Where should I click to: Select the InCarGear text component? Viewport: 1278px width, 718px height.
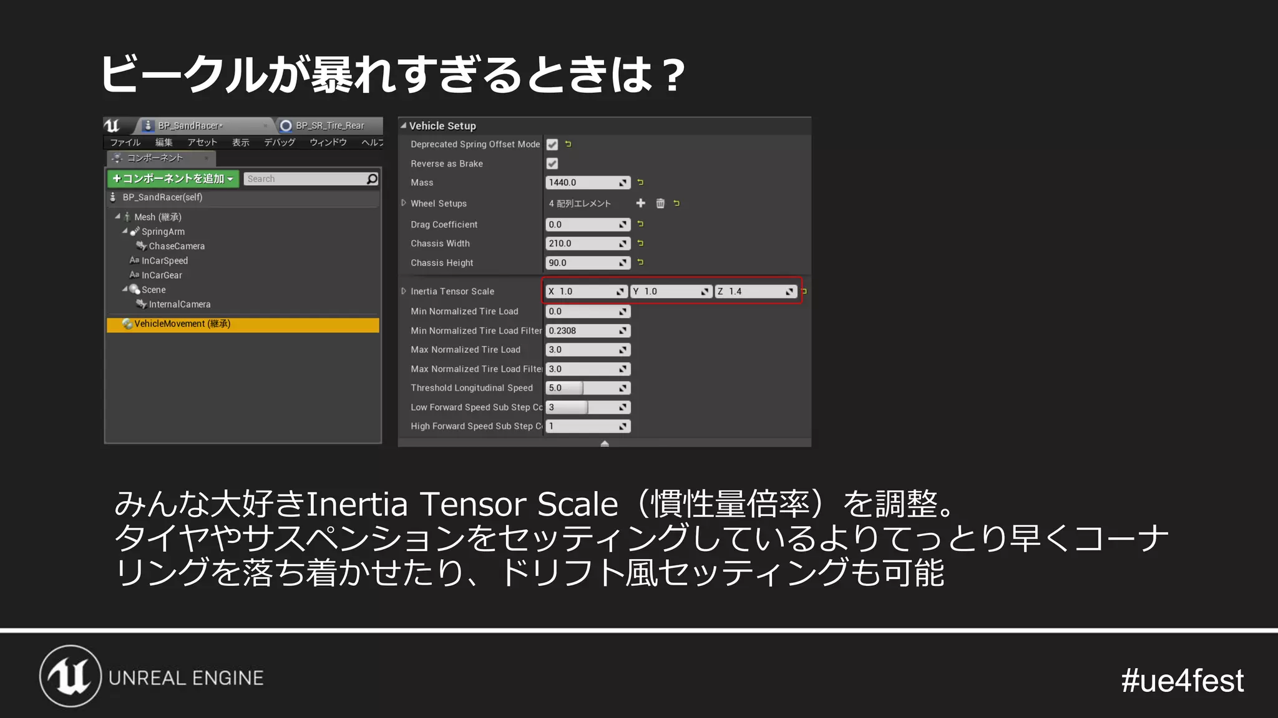coord(162,275)
